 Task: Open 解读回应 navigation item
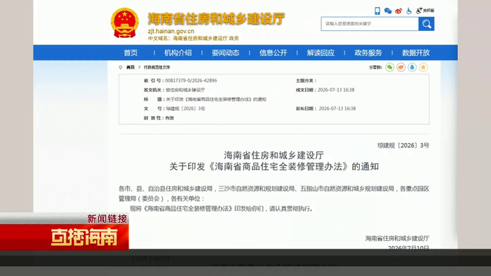[x=321, y=53]
